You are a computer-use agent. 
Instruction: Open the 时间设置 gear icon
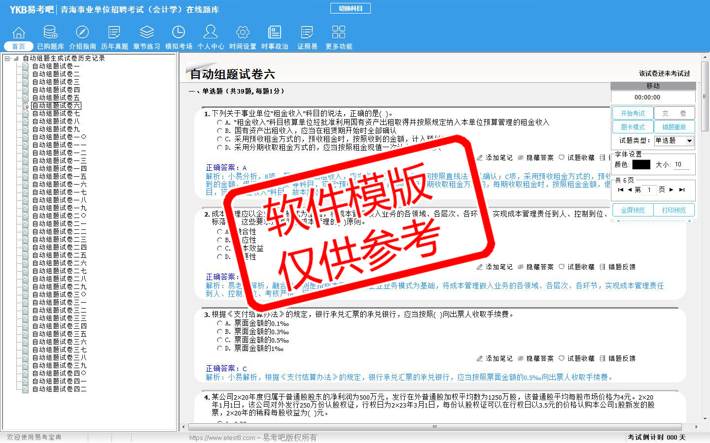click(x=243, y=33)
